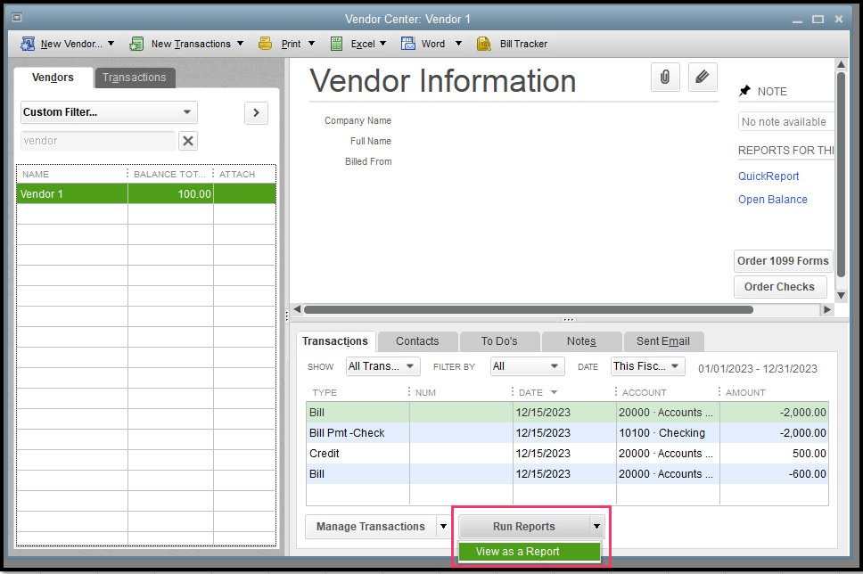Screen dimensions: 863x574
Task: Select the Bill Pmt -Check row
Action: [x=567, y=432]
